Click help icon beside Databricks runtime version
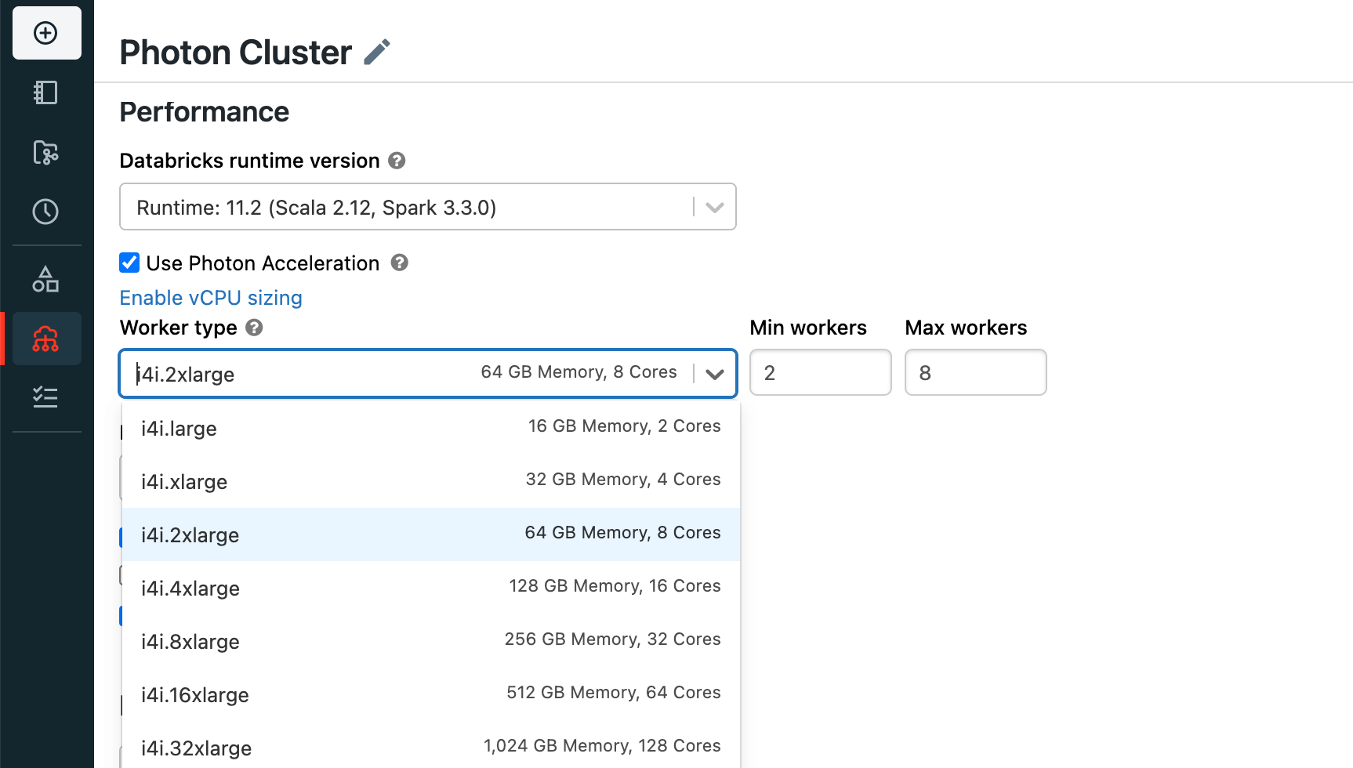The width and height of the screenshot is (1353, 768). (x=397, y=161)
